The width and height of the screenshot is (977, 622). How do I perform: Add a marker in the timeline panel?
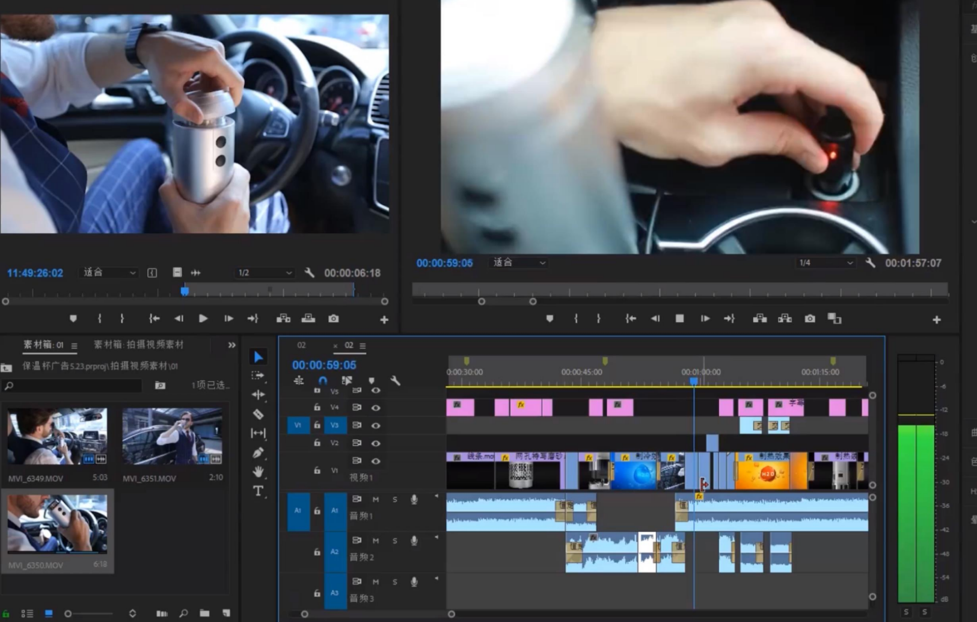[x=372, y=380]
